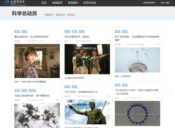Open article 今天才开学，你得感谢8月有31日
Viewport: 175px width, 128px height.
point(81,92)
